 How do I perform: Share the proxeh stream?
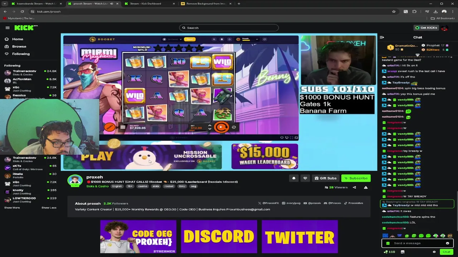(354, 187)
